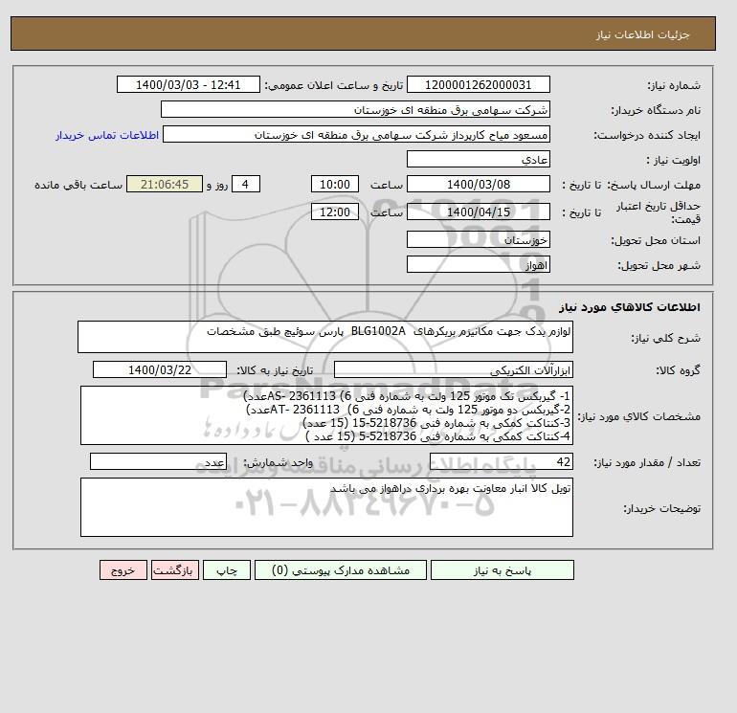
Task: Click the response deadline date 1400/03/08
Action: [x=478, y=185]
